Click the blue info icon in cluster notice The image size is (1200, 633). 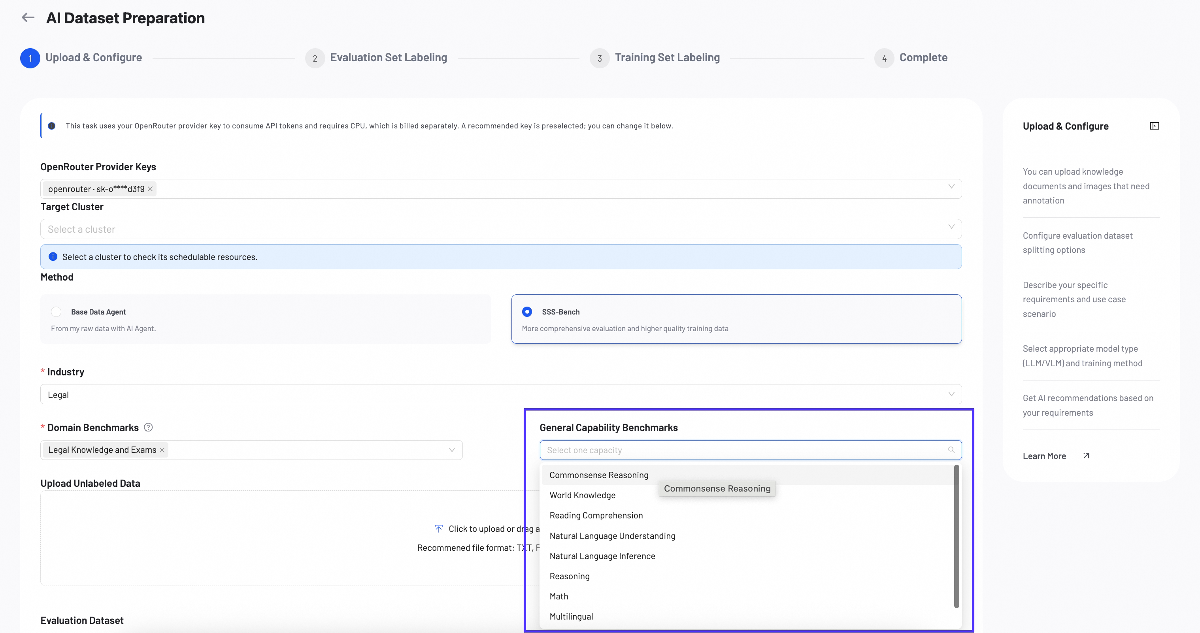[53, 257]
